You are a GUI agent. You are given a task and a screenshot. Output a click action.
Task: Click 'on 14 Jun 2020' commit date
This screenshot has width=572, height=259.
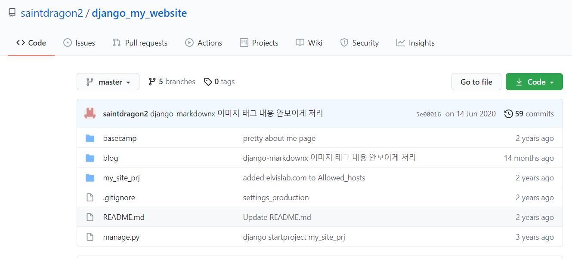[470, 114]
